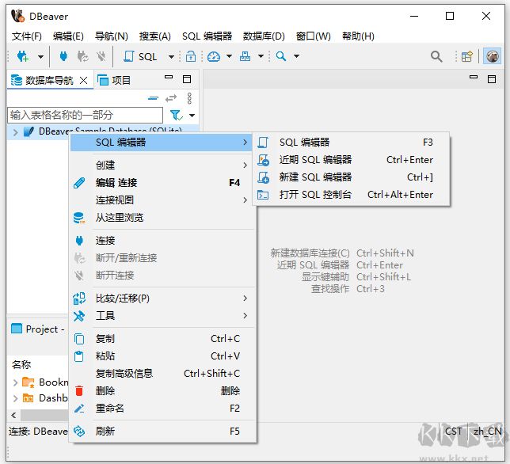Open the 搜索(A) menu
Viewport: 510px width, 464px height.
pos(155,36)
